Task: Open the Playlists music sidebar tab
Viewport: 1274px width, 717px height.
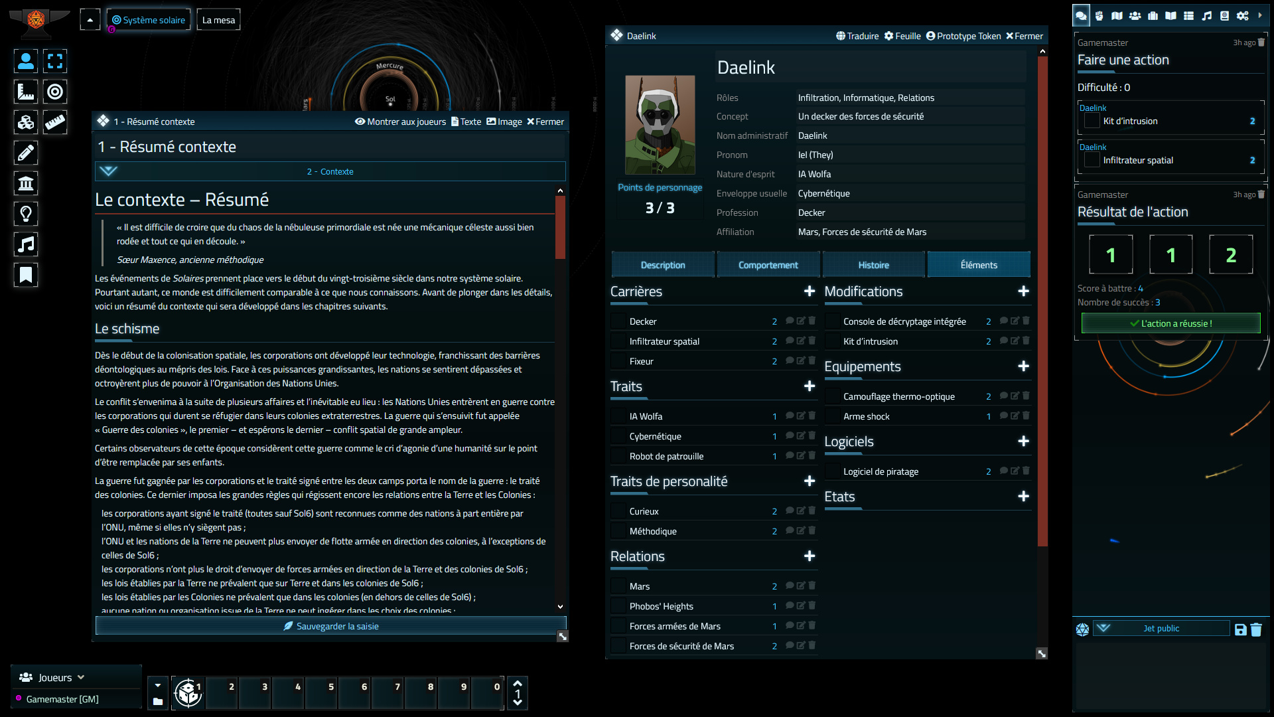Action: (1207, 15)
